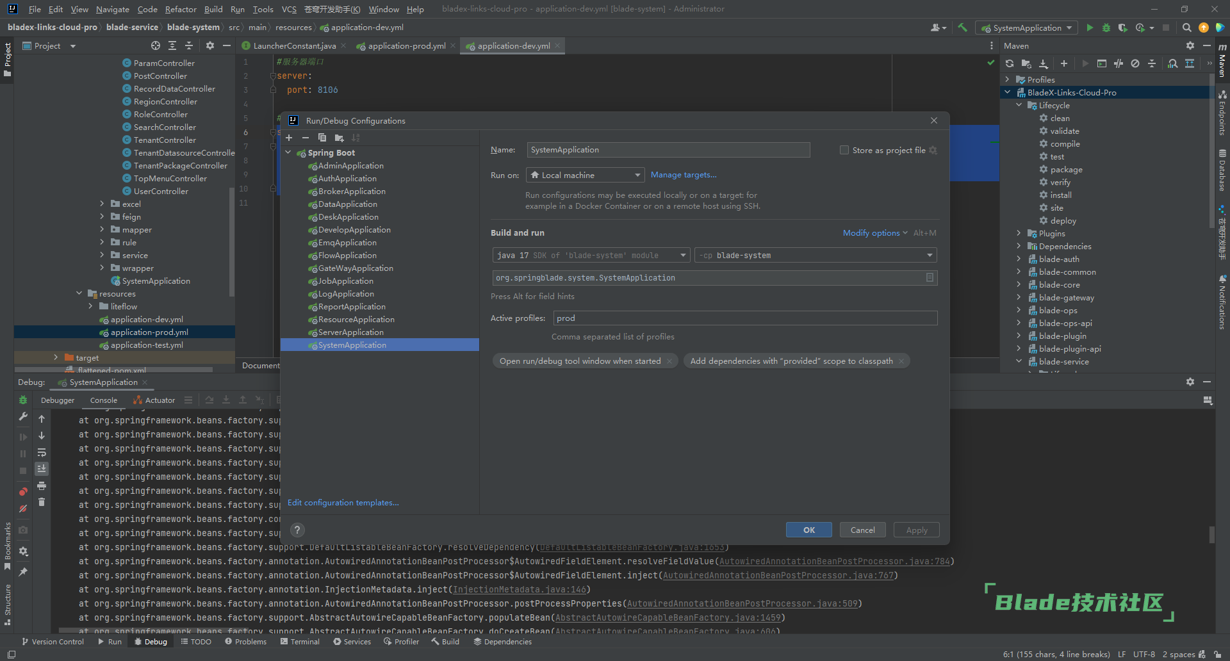Click the OK button in the dialog
This screenshot has height=661, width=1230.
click(x=808, y=530)
